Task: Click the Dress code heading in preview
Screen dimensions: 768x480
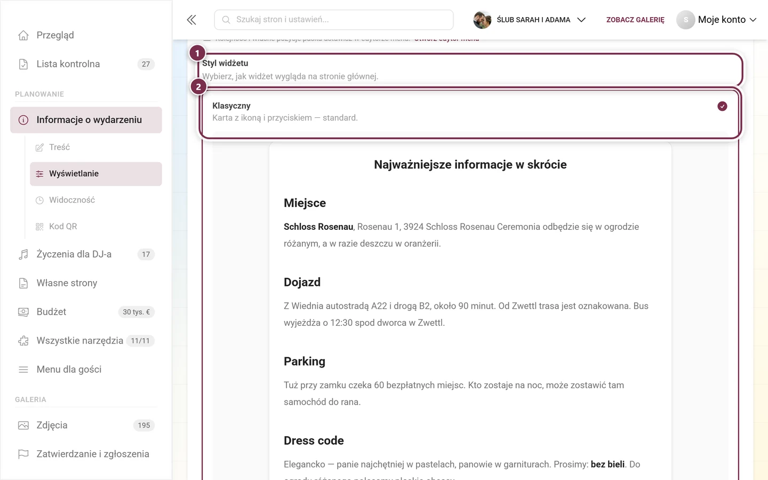Action: (x=314, y=441)
